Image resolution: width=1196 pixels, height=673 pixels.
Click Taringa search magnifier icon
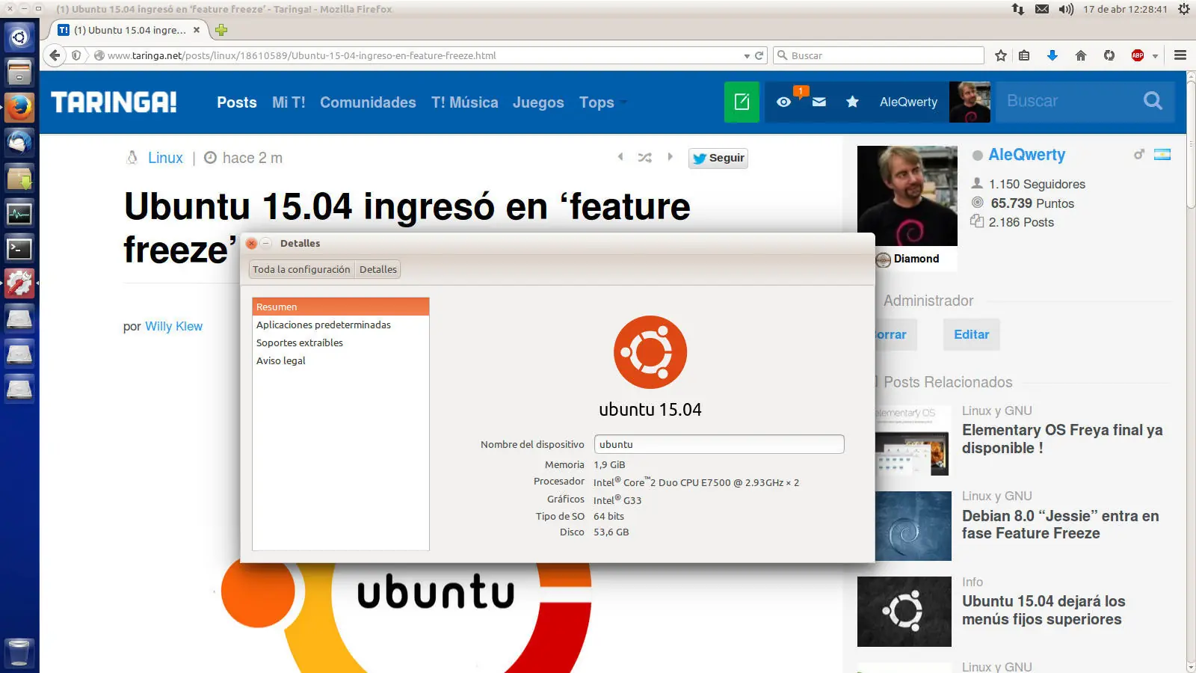click(1153, 101)
